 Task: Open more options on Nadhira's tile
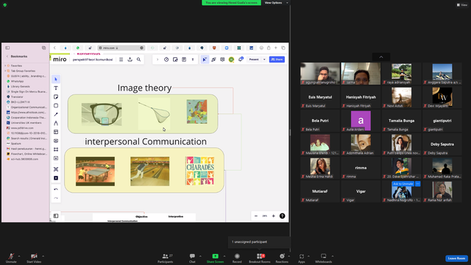point(417,183)
